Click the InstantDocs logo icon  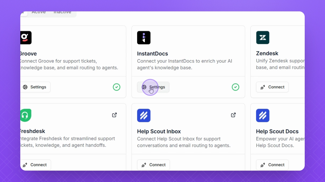144,38
